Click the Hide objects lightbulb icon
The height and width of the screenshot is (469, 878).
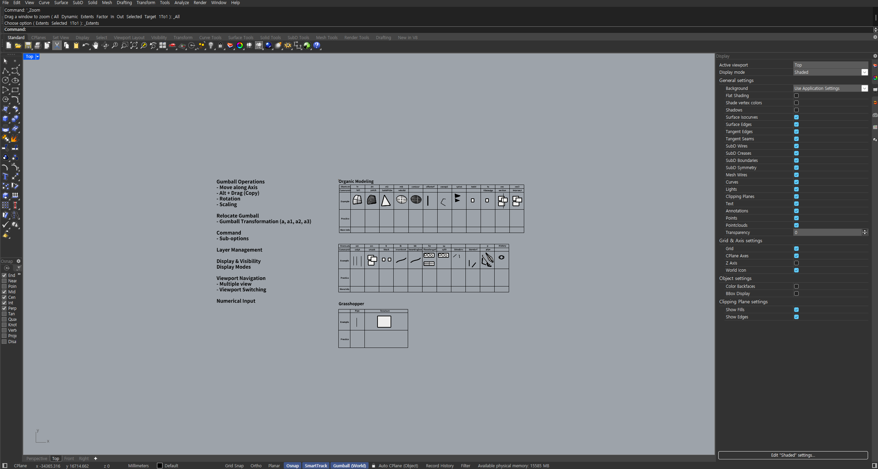tap(211, 46)
